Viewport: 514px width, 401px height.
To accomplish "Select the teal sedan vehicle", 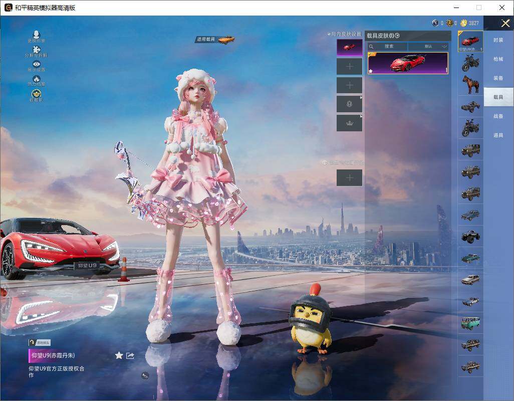I will [x=470, y=258].
